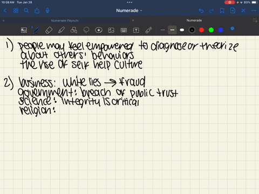The height and width of the screenshot is (194, 259).
Task: Activate the laser pointer tool
Action: (x=148, y=30)
